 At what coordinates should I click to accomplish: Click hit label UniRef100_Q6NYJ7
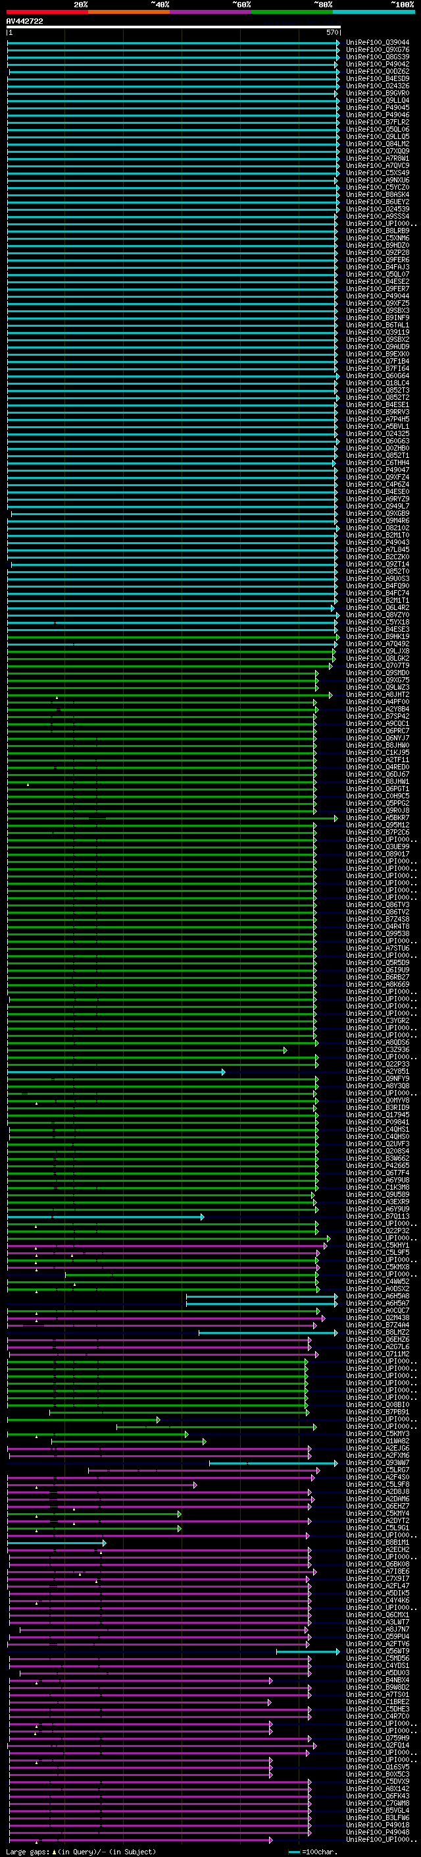(x=377, y=738)
